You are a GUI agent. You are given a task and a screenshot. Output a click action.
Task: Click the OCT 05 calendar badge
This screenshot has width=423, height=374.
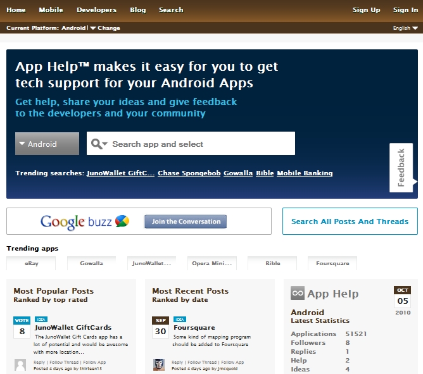(x=403, y=297)
